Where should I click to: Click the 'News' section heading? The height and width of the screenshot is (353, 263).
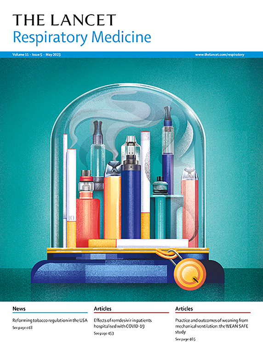(19, 309)
